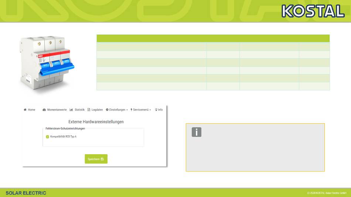The image size is (351, 197).
Task: Click the Einstellungen gear icon
Action: (x=107, y=110)
